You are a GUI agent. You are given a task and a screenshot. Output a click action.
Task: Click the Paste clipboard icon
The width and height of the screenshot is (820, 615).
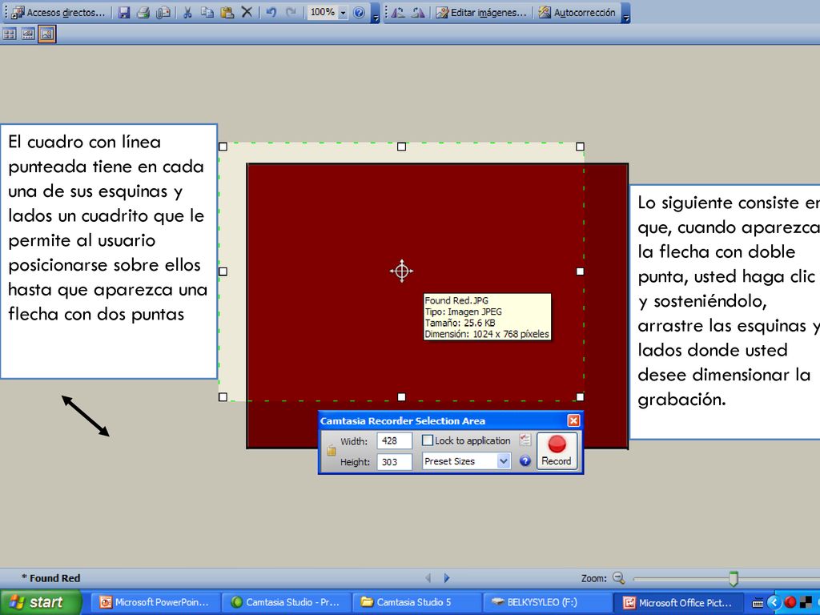tap(227, 13)
